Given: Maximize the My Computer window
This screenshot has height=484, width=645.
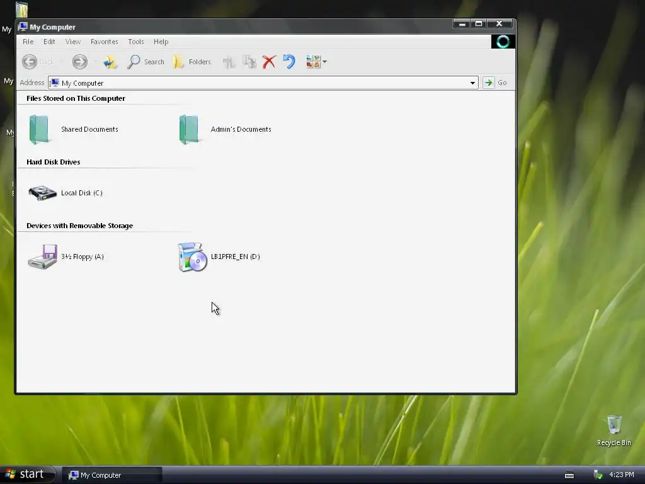Looking at the screenshot, I should pos(479,24).
